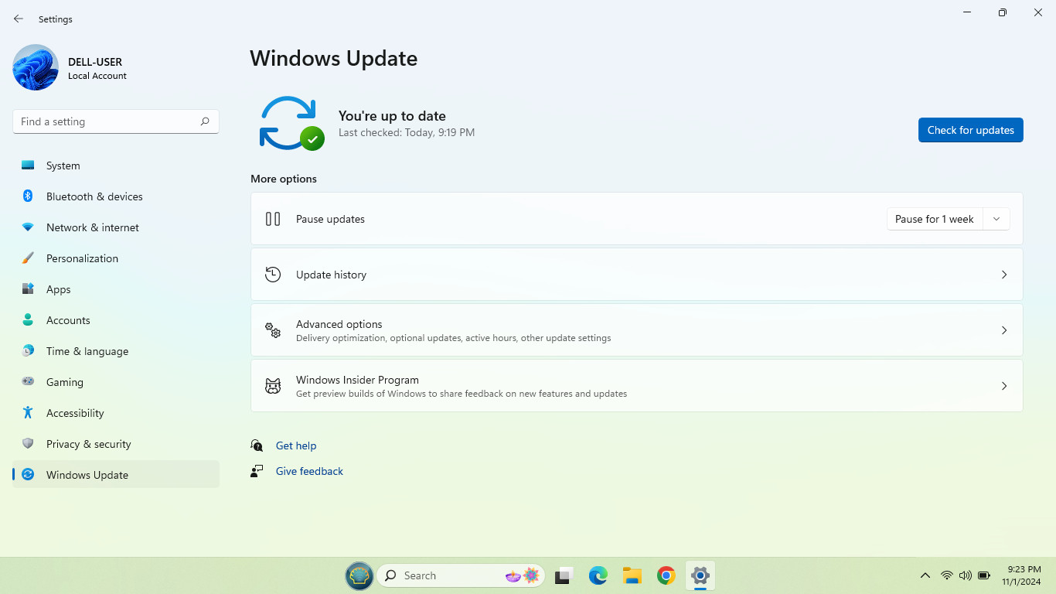Screen dimensions: 1056x594
Task: Click the DELL-USER account name
Action: pyautogui.click(x=95, y=62)
